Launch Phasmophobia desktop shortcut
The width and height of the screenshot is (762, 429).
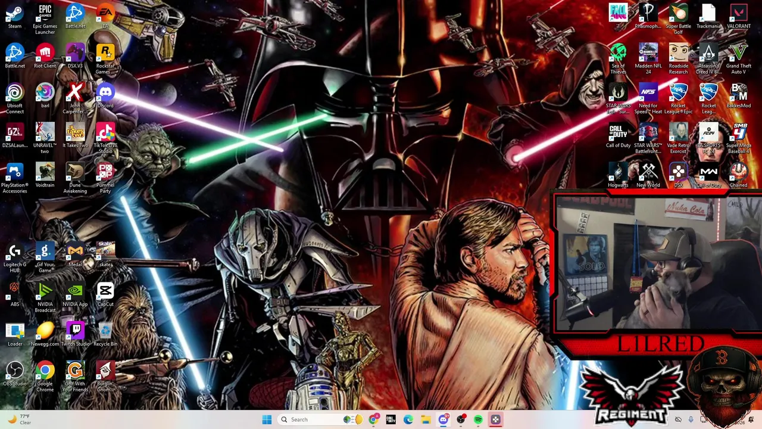648,17
